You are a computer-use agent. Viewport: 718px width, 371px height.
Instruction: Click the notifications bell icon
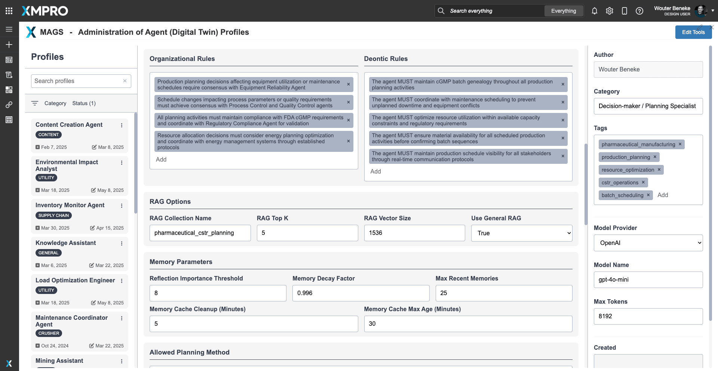[594, 11]
